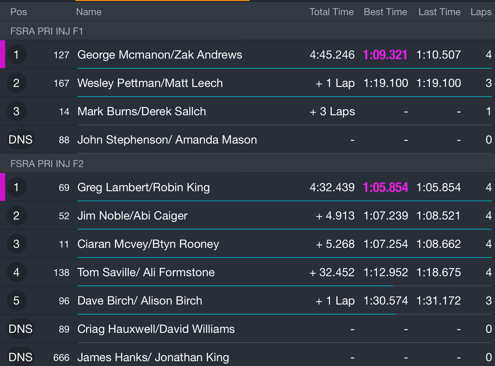Tap the FSRA PRI INJ F1 section header
Screen dimensions: 495x366
coord(47,31)
